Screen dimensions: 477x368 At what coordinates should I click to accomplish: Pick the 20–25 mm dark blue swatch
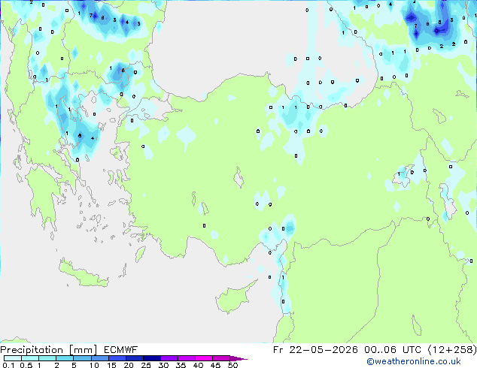click(134, 358)
